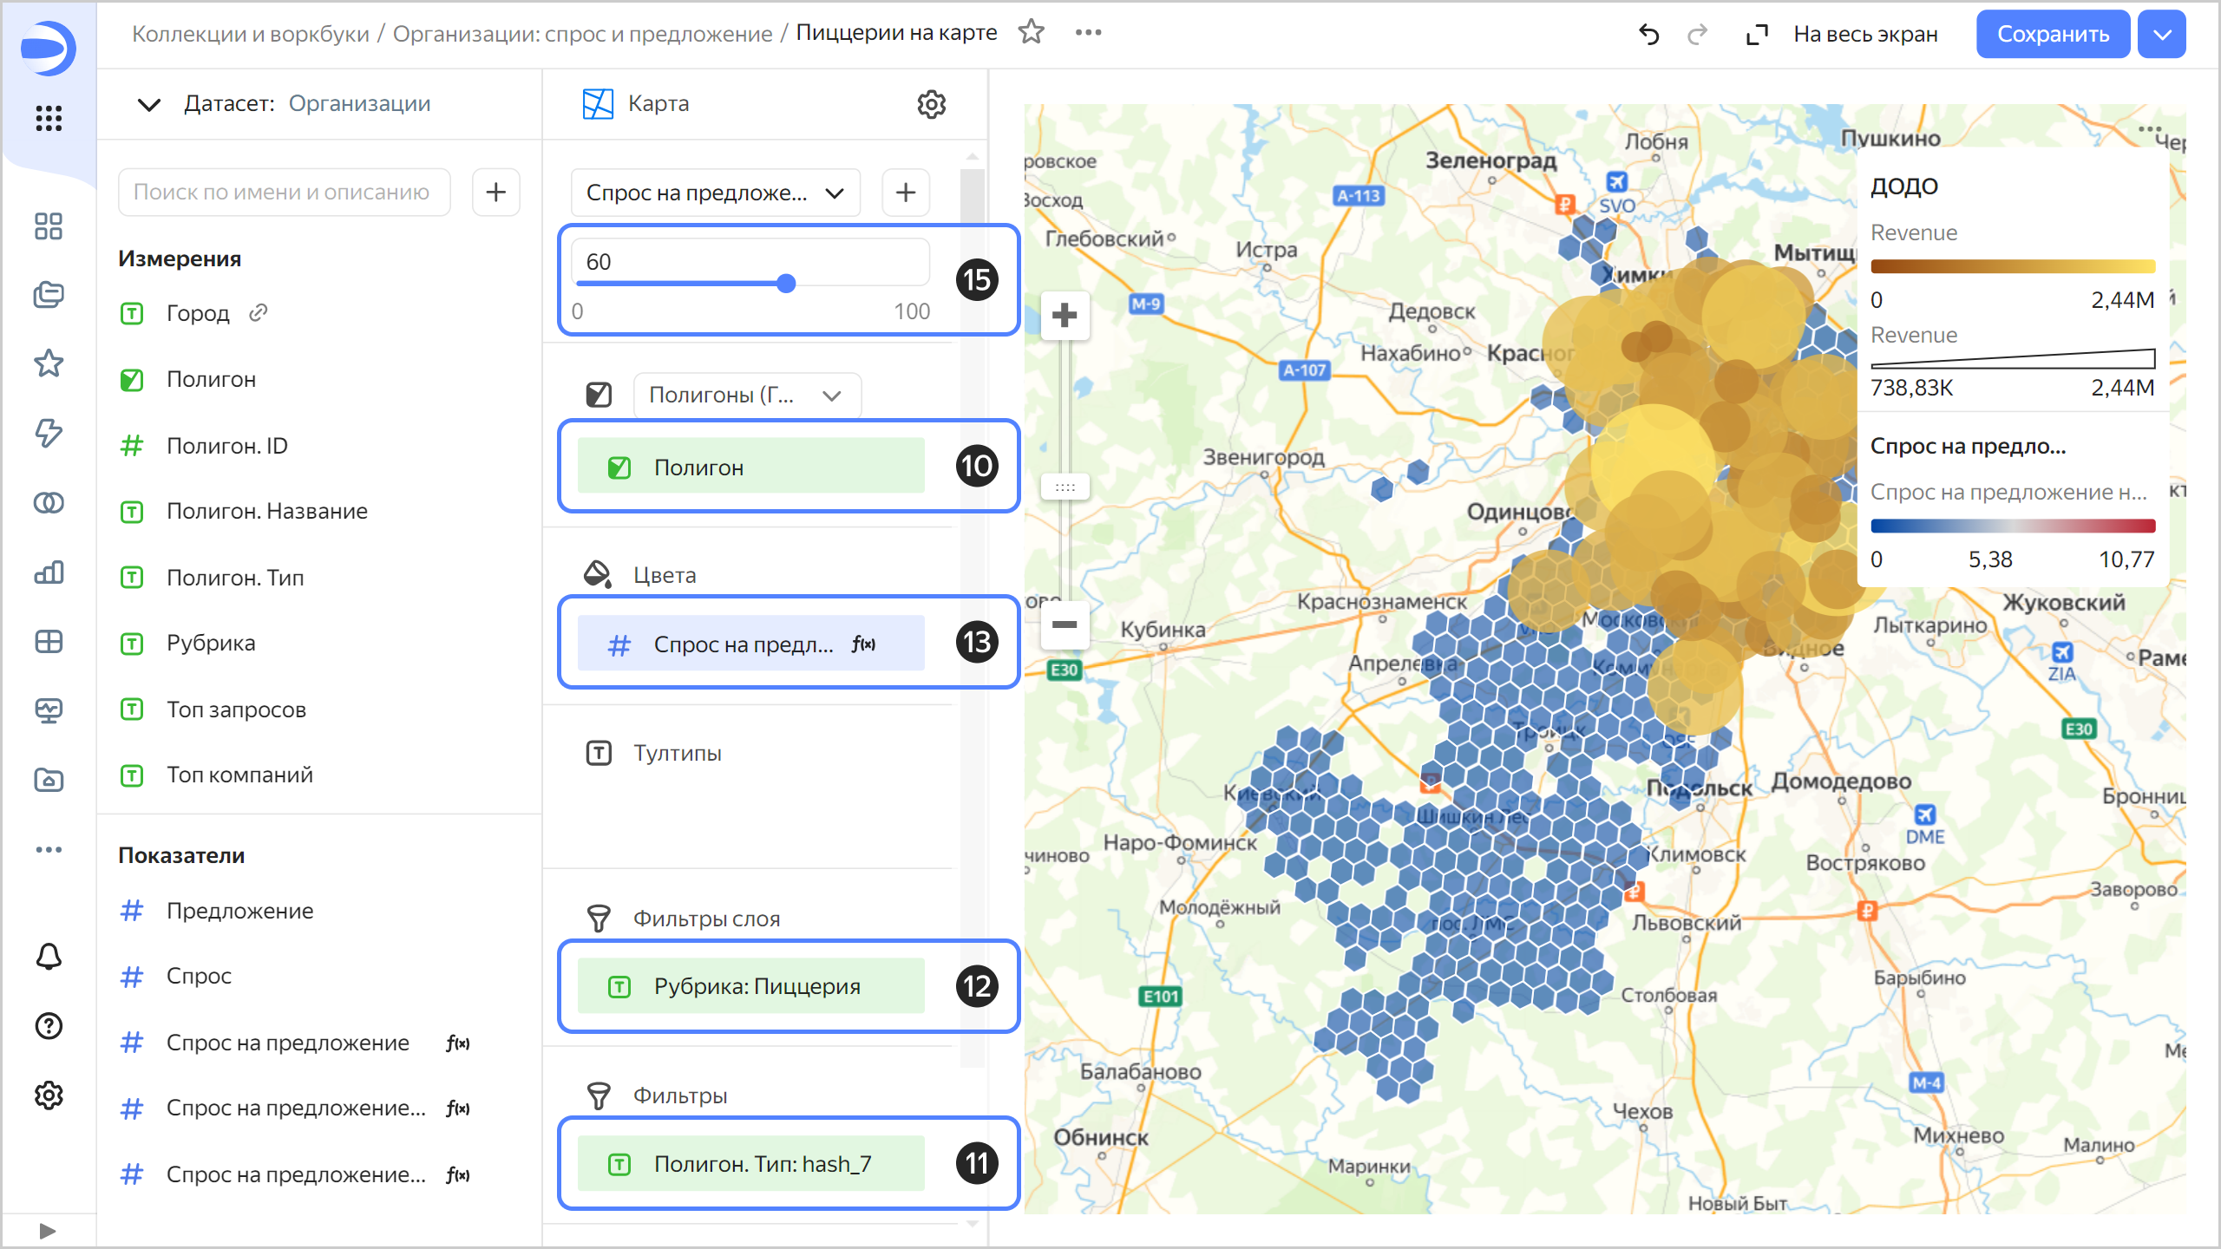The width and height of the screenshot is (2221, 1249).
Task: Open the dropdown arrow next to Сохранить
Action: pos(2162,35)
